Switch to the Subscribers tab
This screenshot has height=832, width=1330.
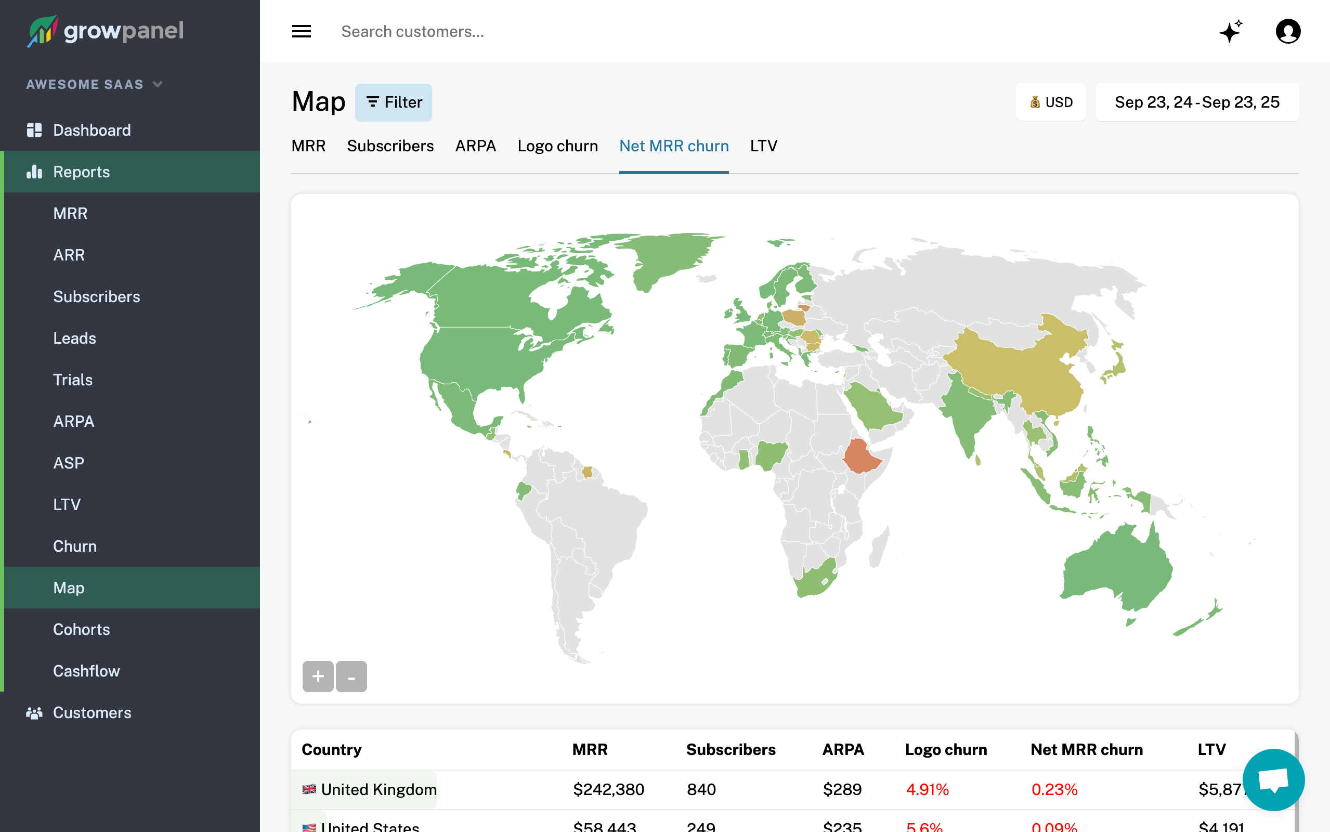pos(390,146)
